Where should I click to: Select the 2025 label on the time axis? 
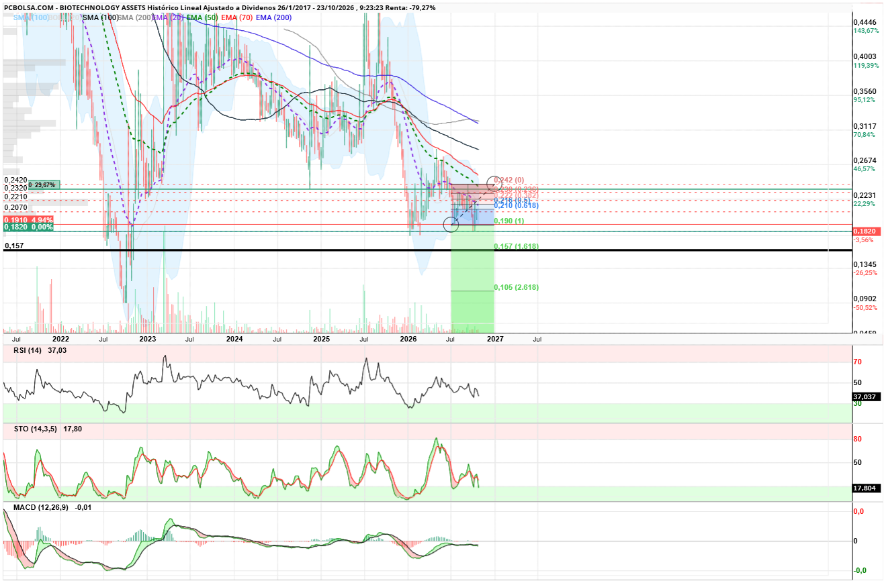pyautogui.click(x=321, y=339)
